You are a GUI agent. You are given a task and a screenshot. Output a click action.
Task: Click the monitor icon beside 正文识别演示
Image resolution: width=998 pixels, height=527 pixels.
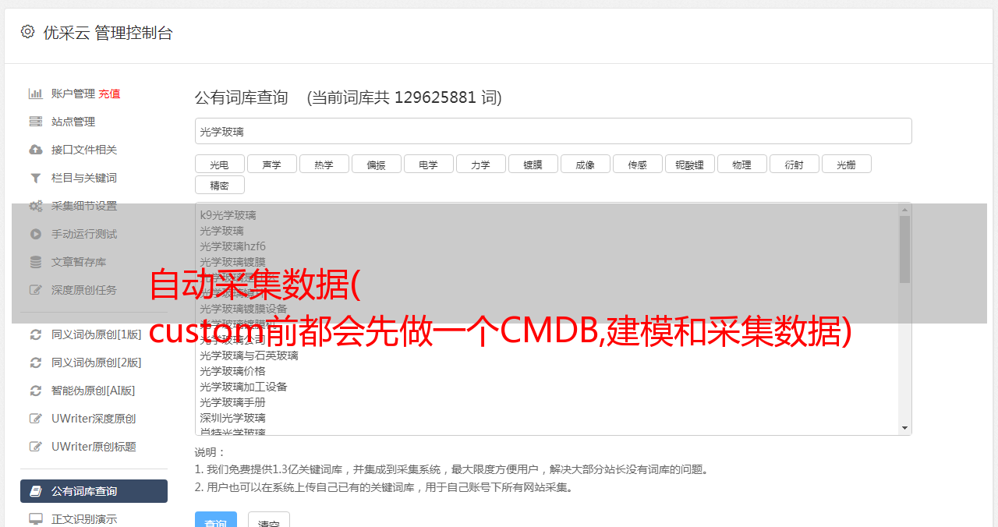pyautogui.click(x=35, y=518)
